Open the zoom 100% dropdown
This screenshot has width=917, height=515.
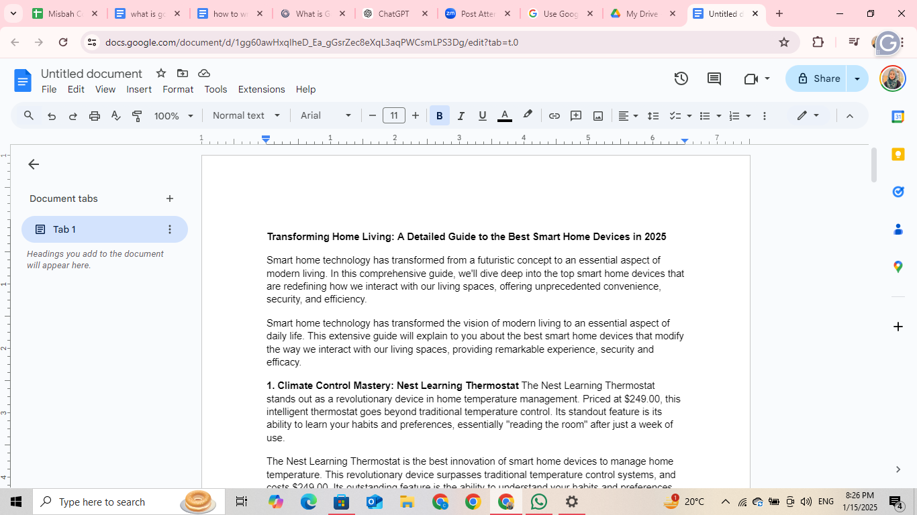coord(174,116)
